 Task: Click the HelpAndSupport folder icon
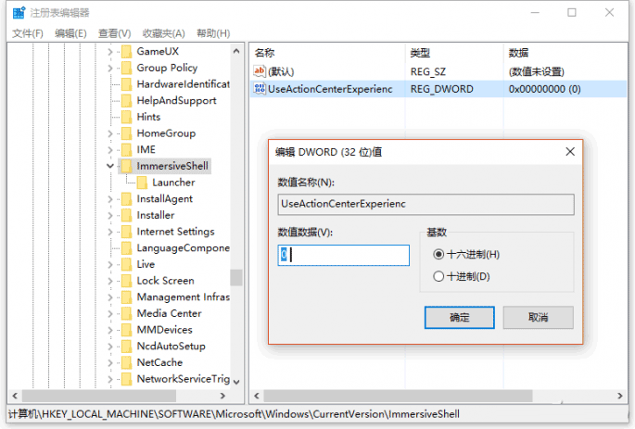click(x=127, y=101)
